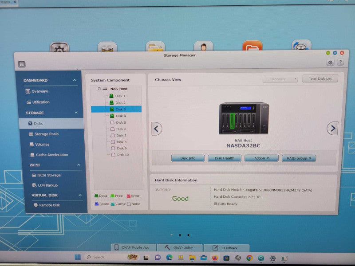This screenshot has height=266, width=355.
Task: Click the Disk Health button
Action: (225, 158)
